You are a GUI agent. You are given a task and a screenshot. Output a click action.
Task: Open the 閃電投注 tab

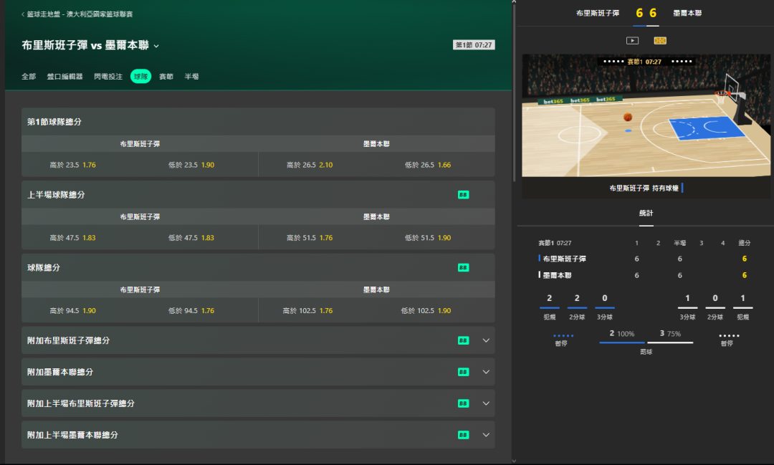108,77
